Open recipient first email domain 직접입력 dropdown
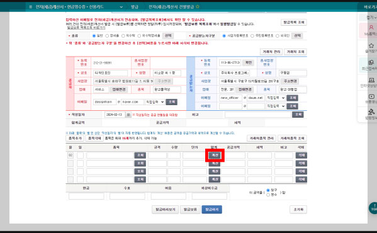This screenshot has height=233, width=377. click(276, 98)
